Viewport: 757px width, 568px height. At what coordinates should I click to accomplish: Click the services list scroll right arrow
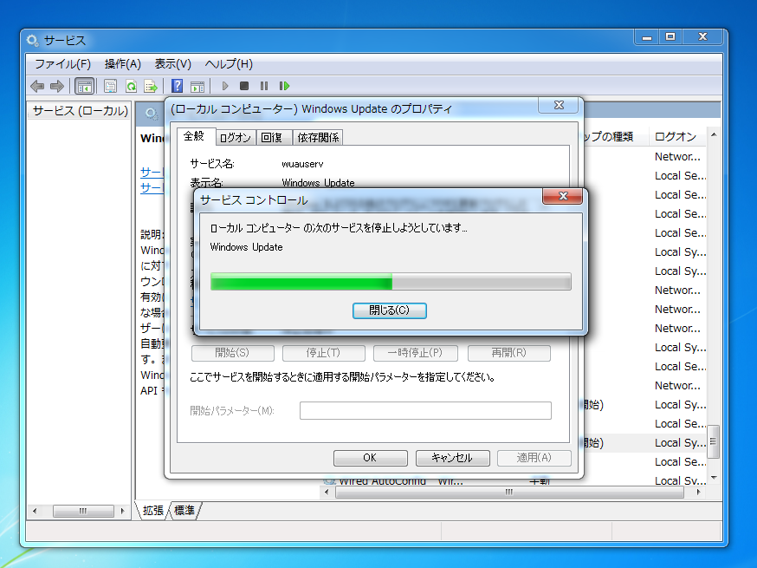tap(698, 492)
